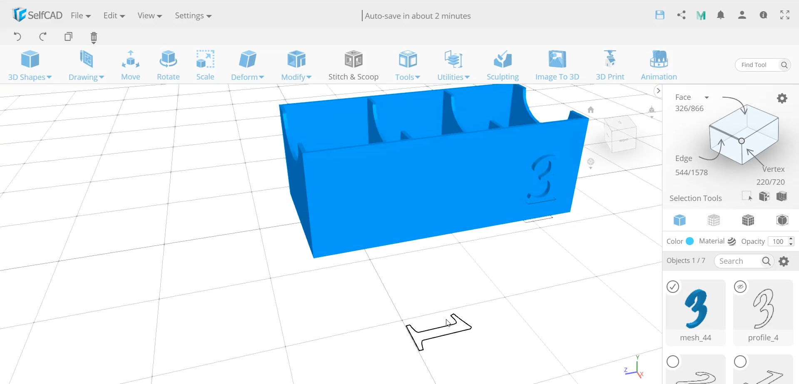Click the SelfCAD logo
Screen dimensions: 799x384
(37, 15)
